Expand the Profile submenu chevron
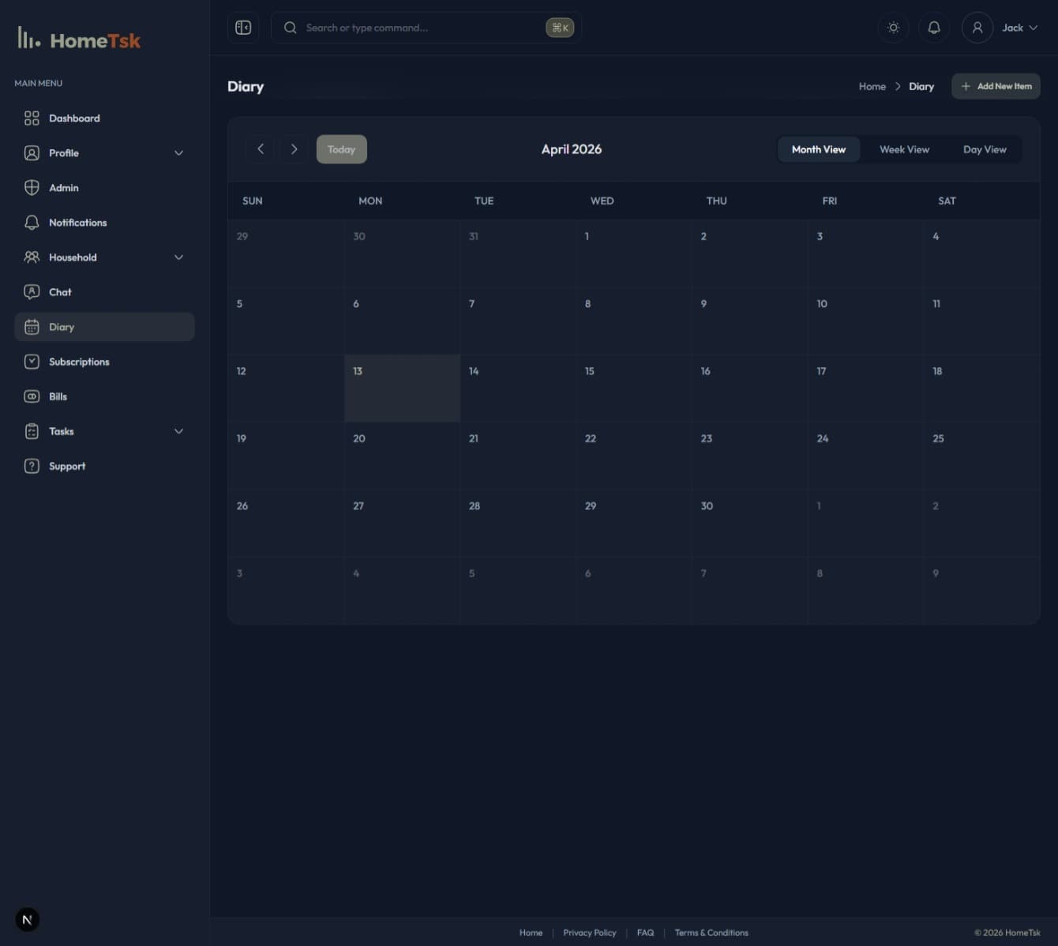 click(178, 153)
